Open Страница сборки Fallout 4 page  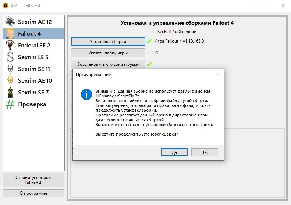pyautogui.click(x=33, y=180)
